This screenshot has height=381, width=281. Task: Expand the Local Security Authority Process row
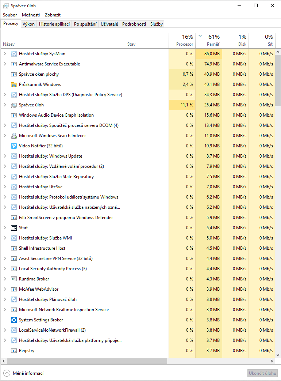click(x=5, y=269)
